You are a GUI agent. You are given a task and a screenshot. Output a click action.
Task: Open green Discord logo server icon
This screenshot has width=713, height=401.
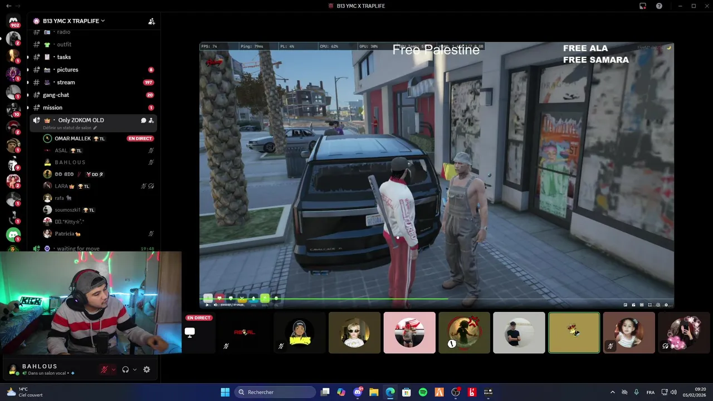[13, 235]
